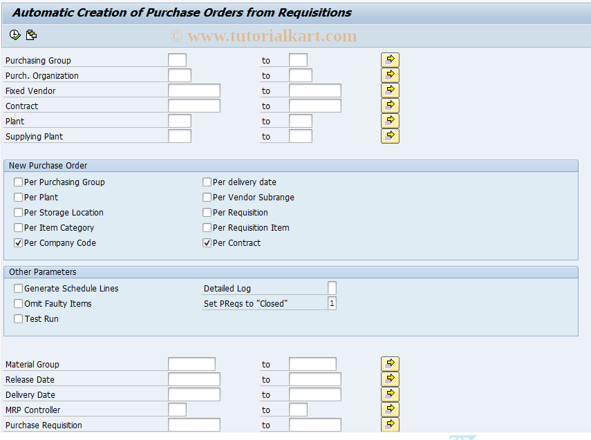The width and height of the screenshot is (591, 440).
Task: Click the Execute icon in the toolbar
Action: coord(15,35)
